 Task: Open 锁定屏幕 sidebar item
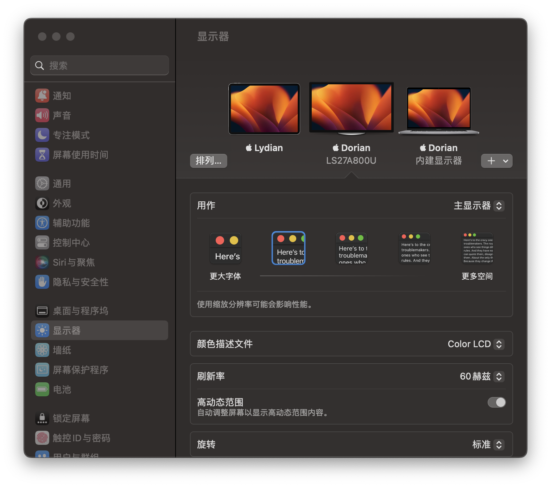click(x=71, y=418)
